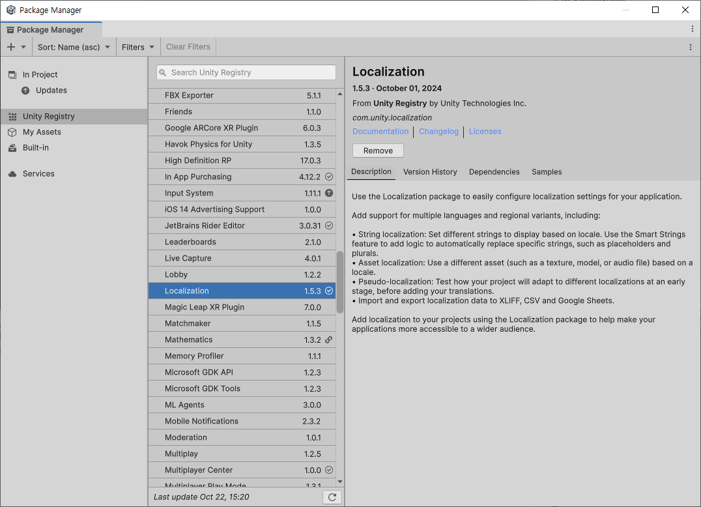
Task: Open My Assets in the sidebar
Action: tap(74, 132)
